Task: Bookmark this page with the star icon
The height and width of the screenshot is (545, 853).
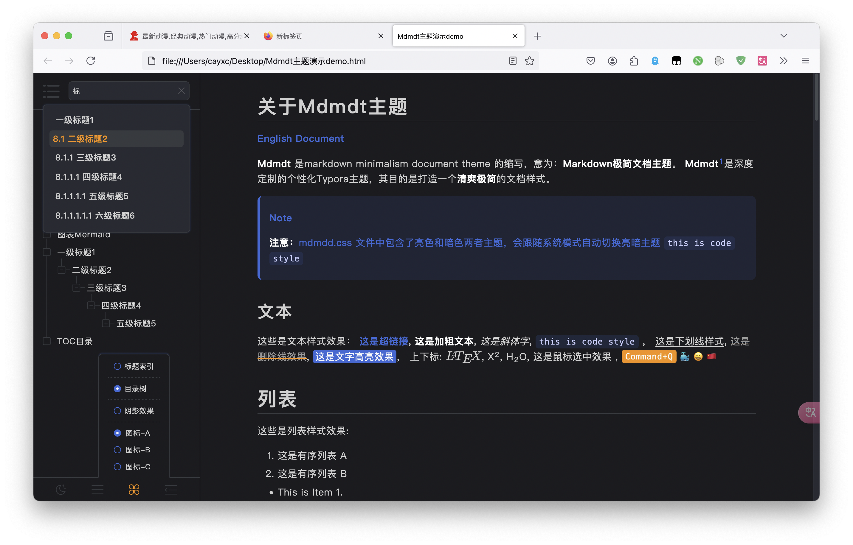Action: click(x=530, y=61)
